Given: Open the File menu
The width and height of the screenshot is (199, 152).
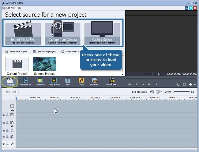Looking at the screenshot, I should click(3, 8).
